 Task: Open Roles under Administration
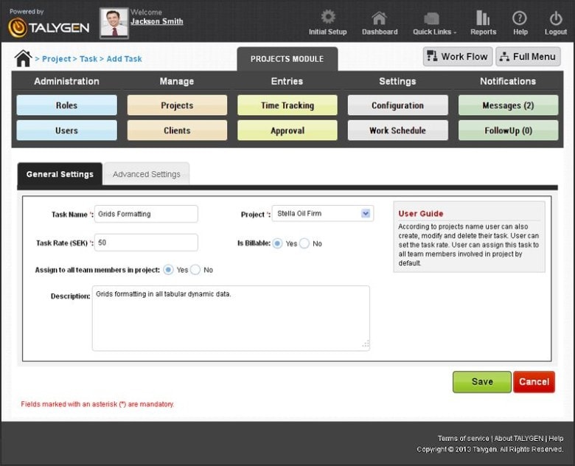[x=67, y=105]
